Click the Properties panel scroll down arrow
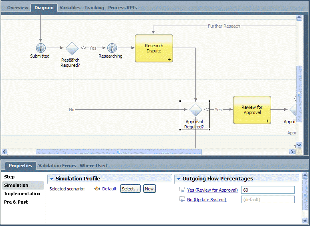Screen dimensions: 310x226 click(x=305, y=220)
